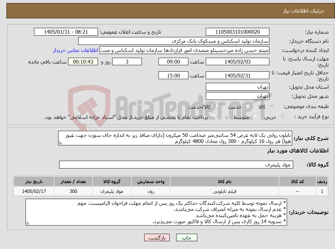Click the جزئیات اطلاعات نیاز page header
Screen dimensions: 335x249
tap(304, 11)
